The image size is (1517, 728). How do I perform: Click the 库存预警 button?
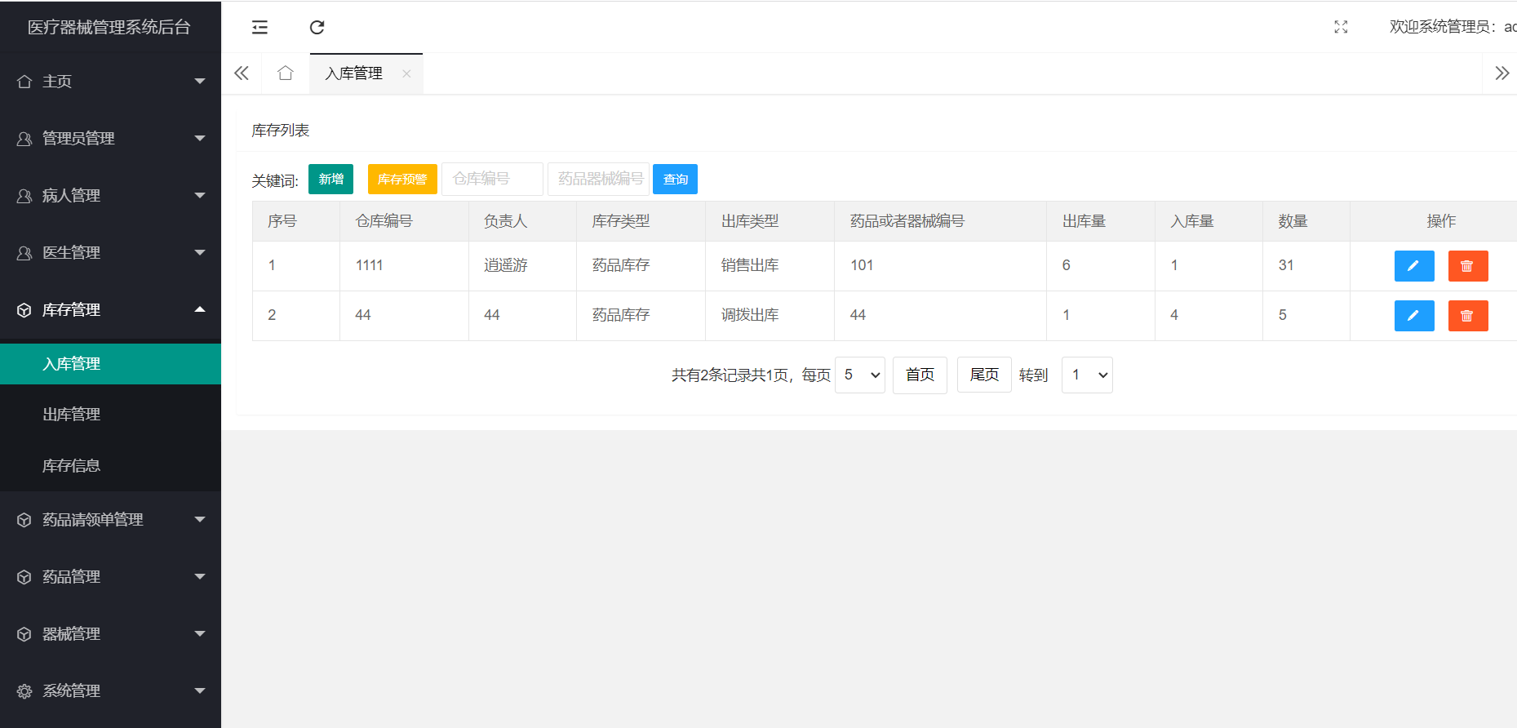(x=402, y=179)
